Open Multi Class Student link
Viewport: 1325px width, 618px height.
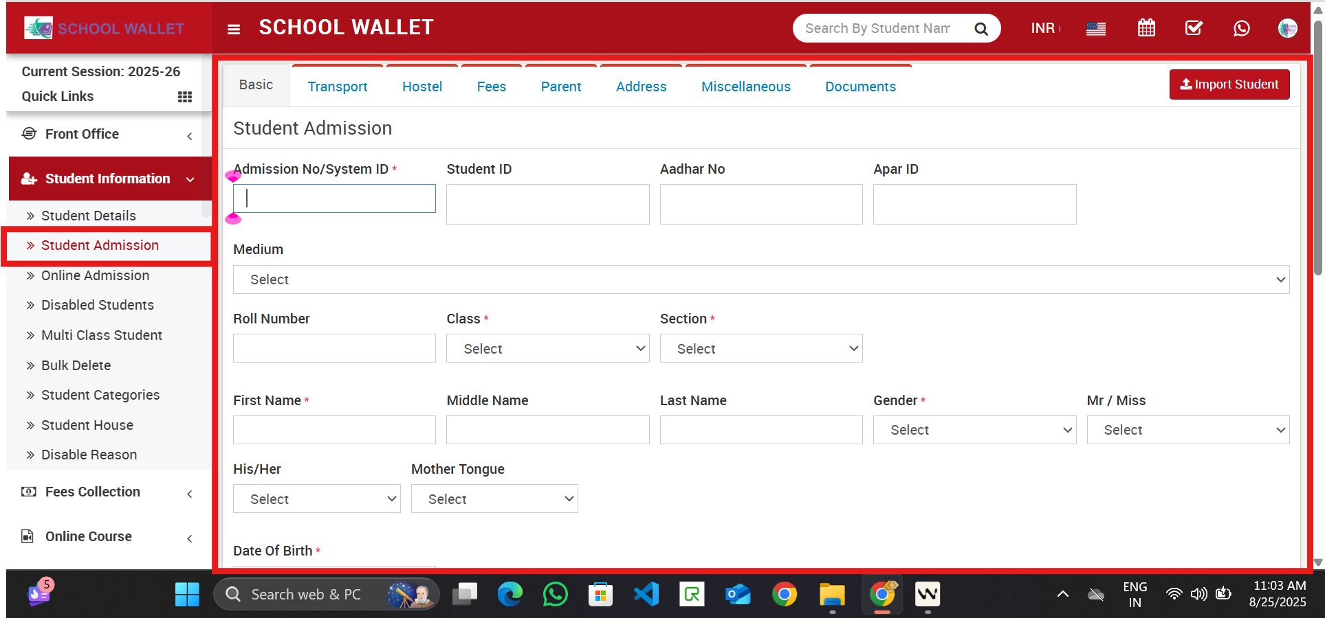102,335
